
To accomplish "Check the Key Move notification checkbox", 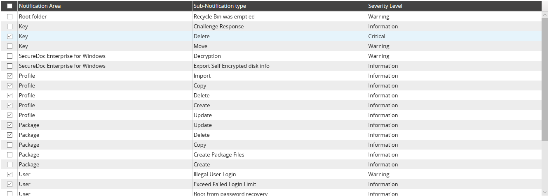I will coord(10,46).
